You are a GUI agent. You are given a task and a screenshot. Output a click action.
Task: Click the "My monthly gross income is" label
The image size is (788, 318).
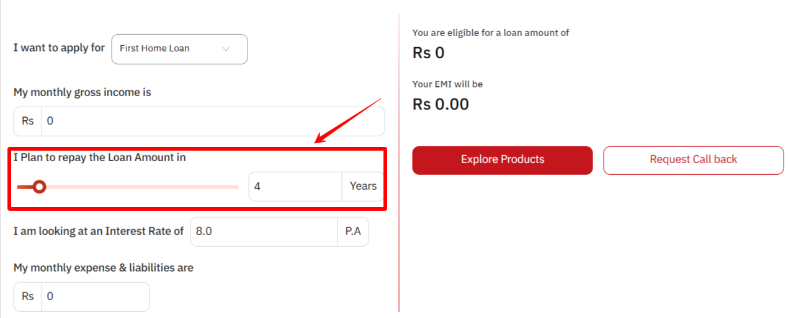click(x=82, y=92)
